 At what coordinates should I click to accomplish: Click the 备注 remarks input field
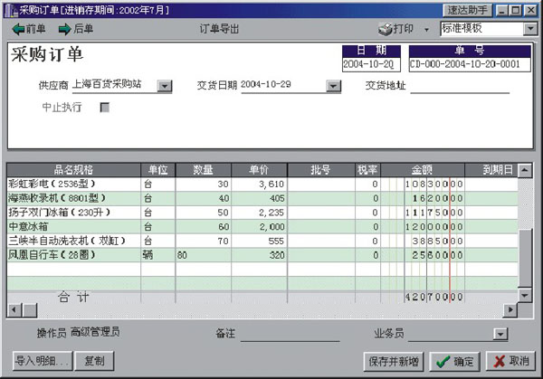(x=290, y=334)
